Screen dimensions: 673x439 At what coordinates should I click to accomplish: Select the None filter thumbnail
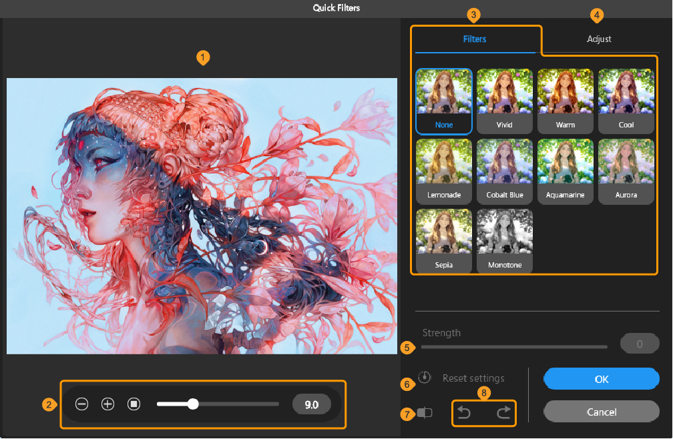coord(444,101)
